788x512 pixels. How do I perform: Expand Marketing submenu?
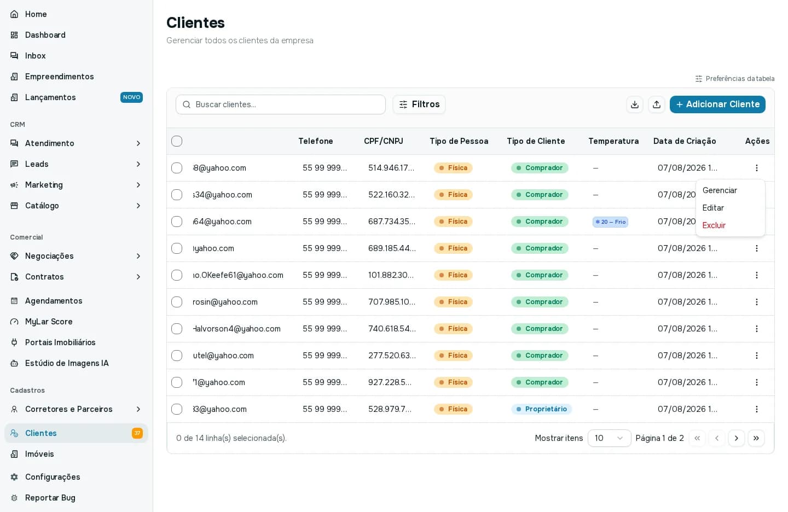[76, 185]
